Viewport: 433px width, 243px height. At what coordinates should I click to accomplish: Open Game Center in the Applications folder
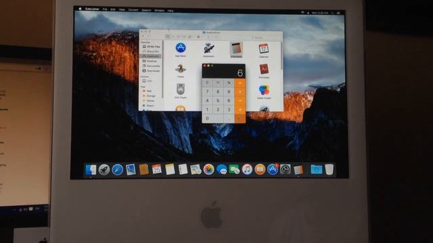pyautogui.click(x=264, y=90)
